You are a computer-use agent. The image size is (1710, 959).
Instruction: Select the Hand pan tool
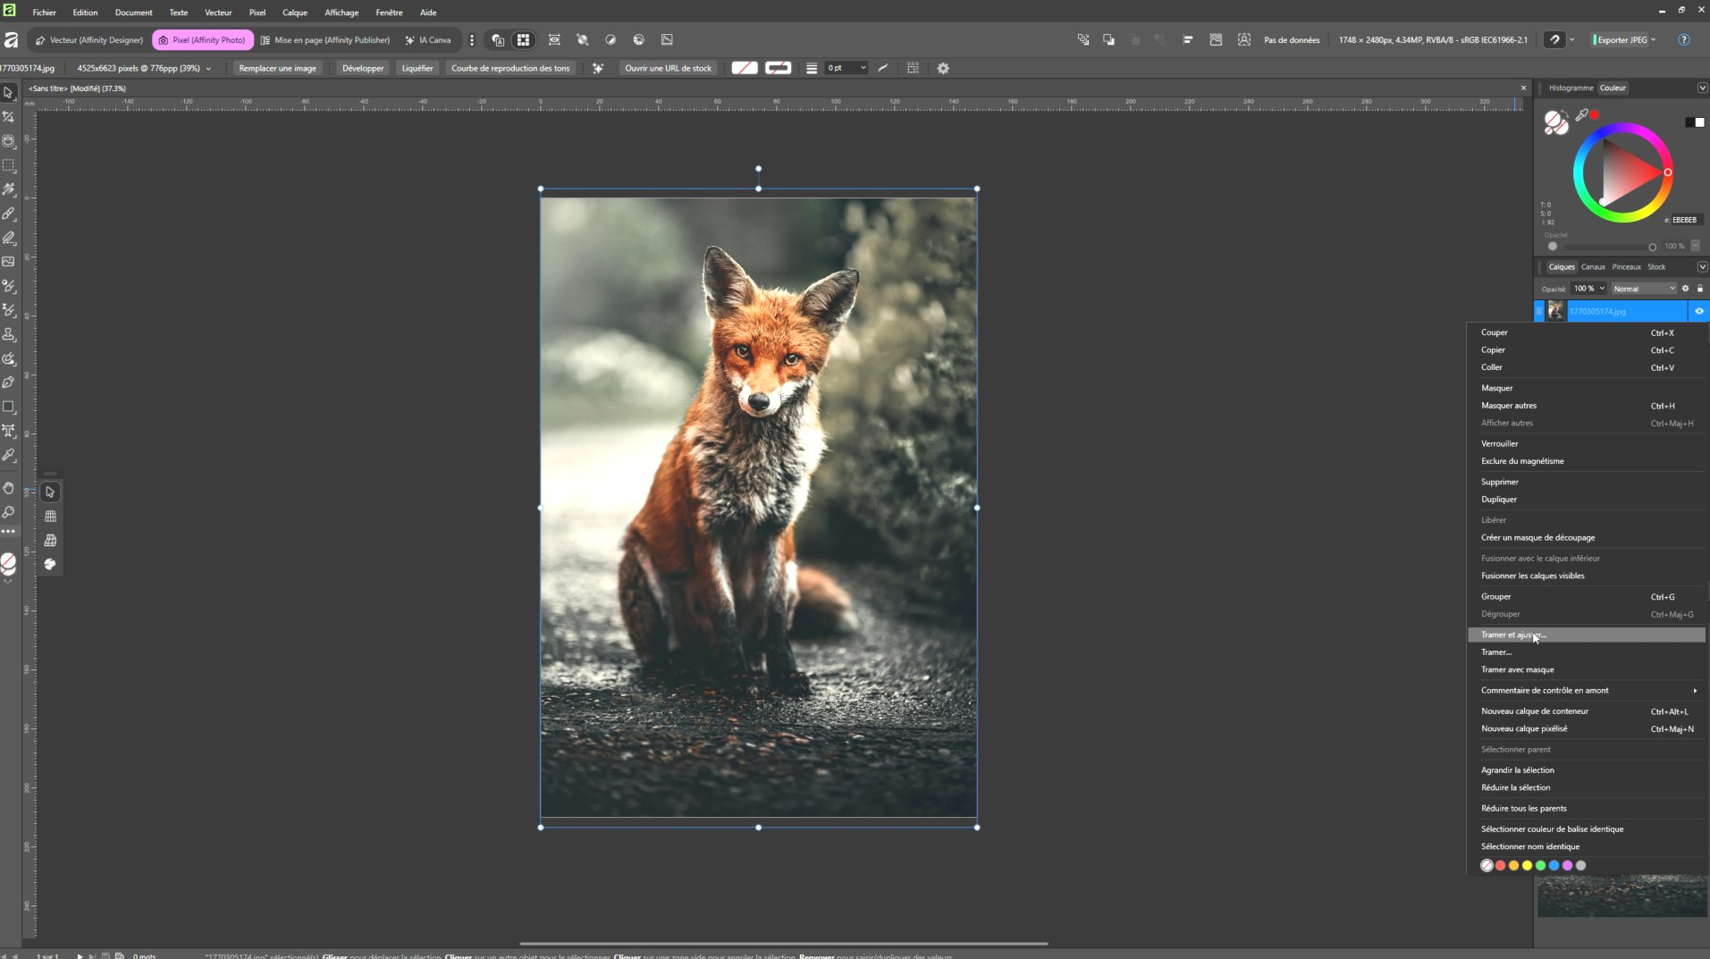[9, 488]
